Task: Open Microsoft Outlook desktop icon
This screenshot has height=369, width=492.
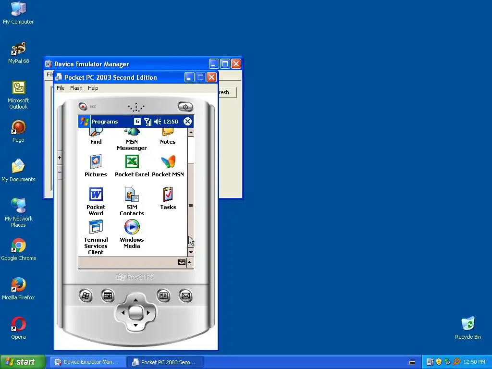Action: tap(18, 95)
